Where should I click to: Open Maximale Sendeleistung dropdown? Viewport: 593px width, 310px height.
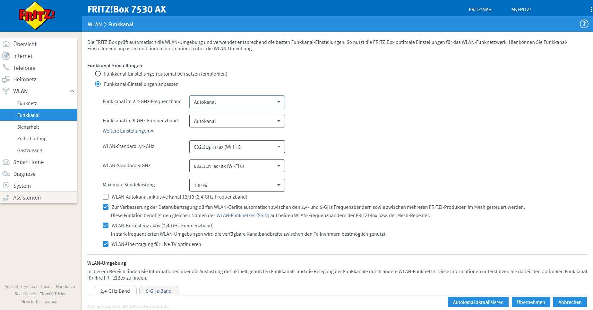point(237,185)
